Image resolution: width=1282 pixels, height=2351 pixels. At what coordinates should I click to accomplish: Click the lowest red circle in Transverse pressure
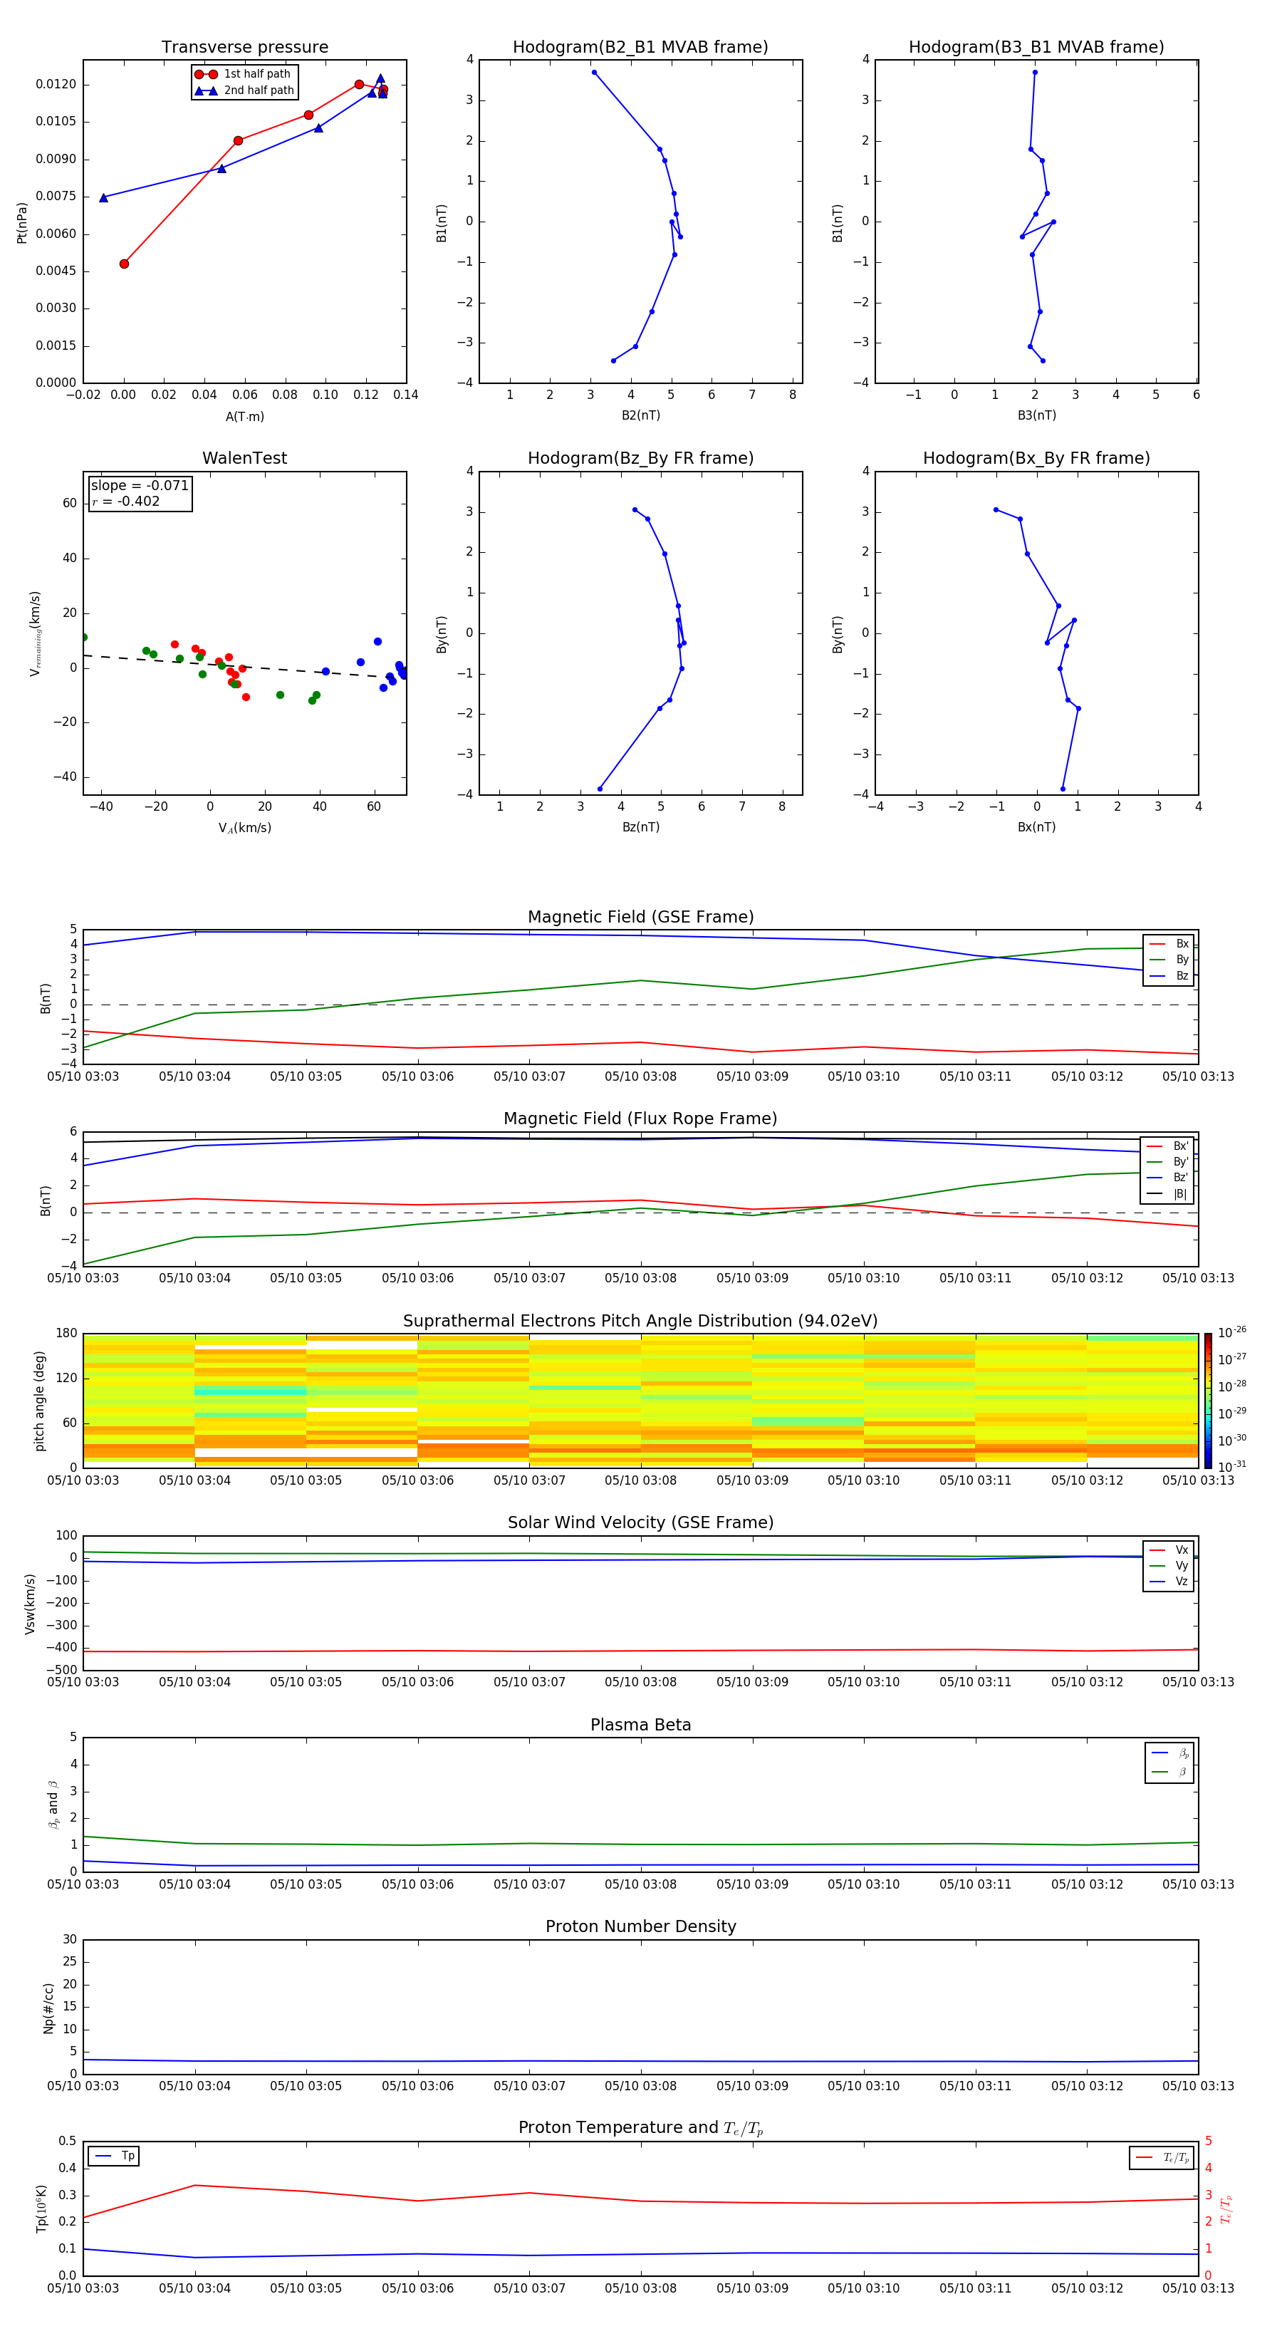click(124, 264)
